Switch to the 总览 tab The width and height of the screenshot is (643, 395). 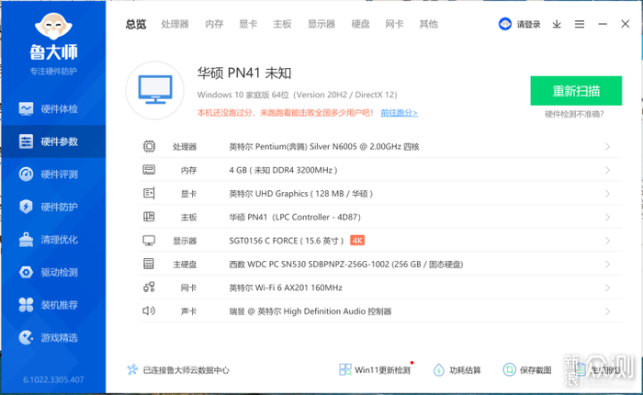point(136,24)
